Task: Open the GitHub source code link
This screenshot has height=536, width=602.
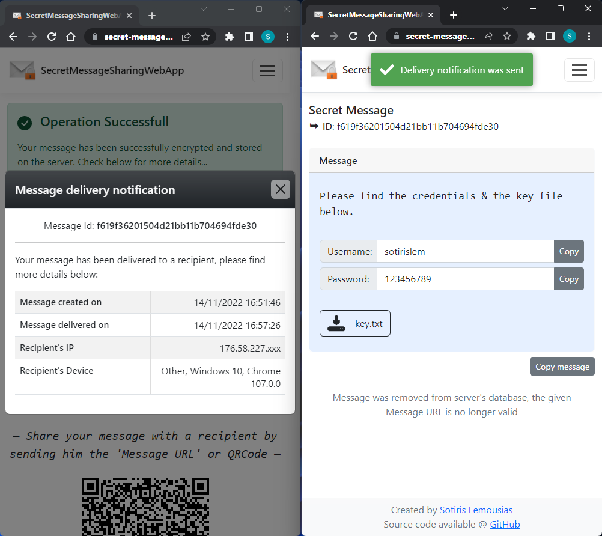Action: point(505,525)
